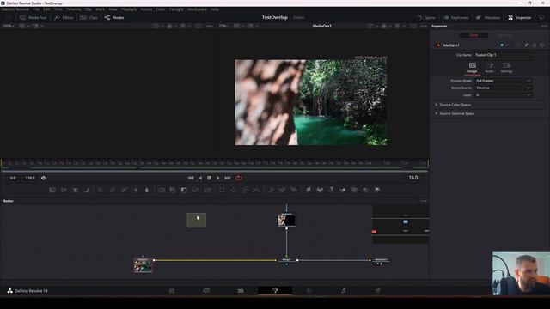550x309 pixels.
Task: Switch to the Edit page icon
Action: click(x=241, y=290)
